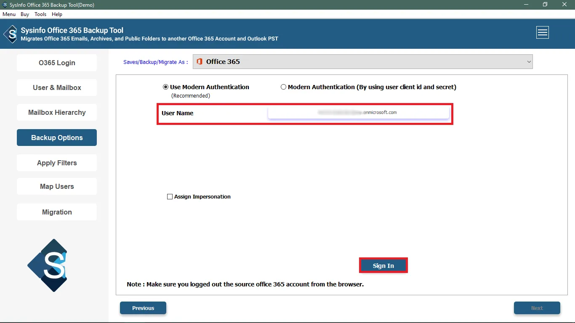The width and height of the screenshot is (575, 323).
Task: Click the hamburger menu icon in header
Action: [543, 32]
